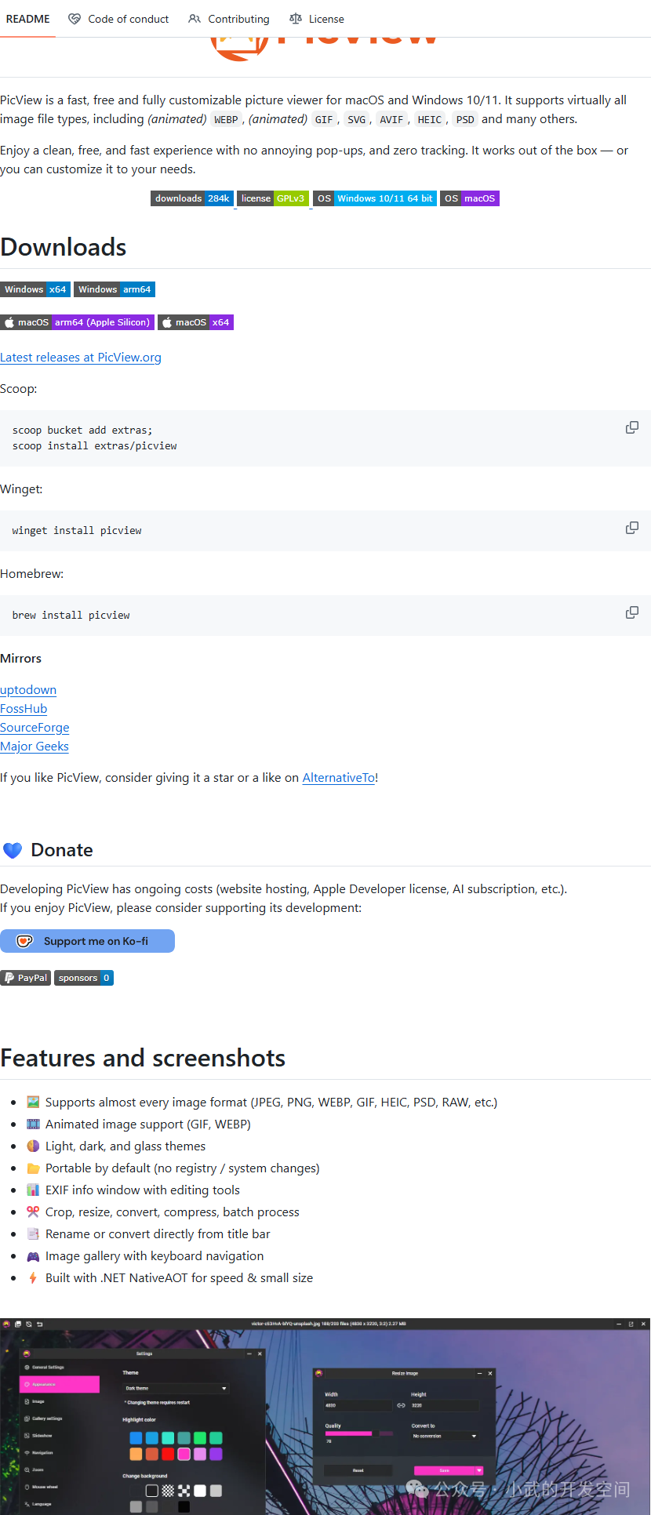The image size is (651, 1515).
Task: Click the Mirrors subheading
Action: coord(21,658)
